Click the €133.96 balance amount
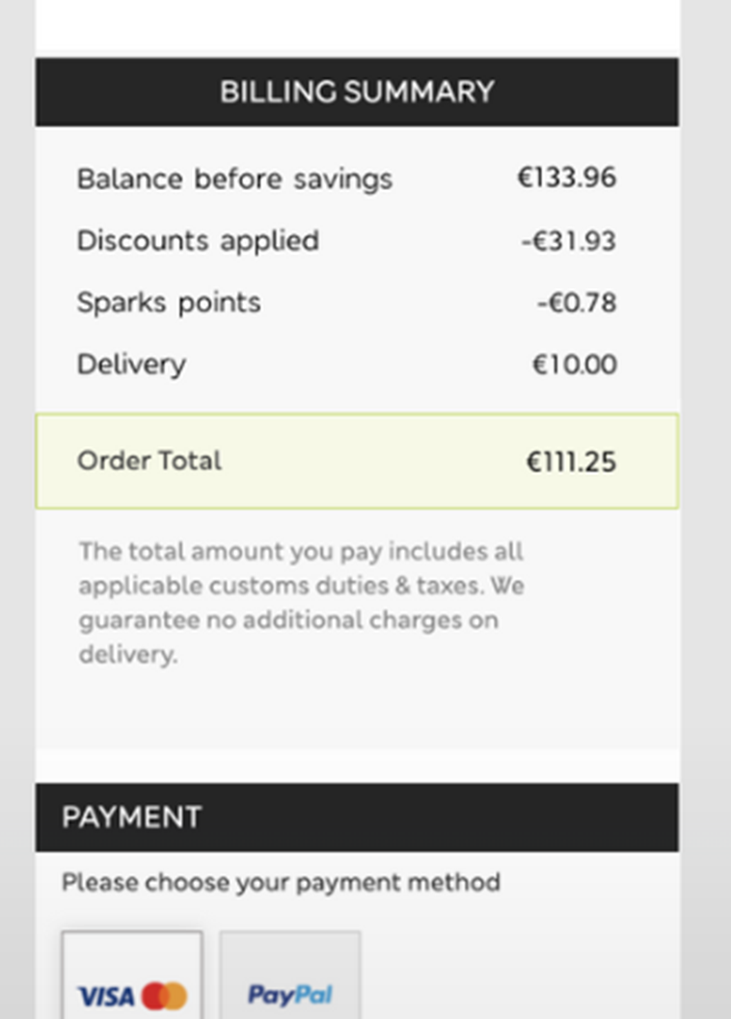 click(566, 179)
